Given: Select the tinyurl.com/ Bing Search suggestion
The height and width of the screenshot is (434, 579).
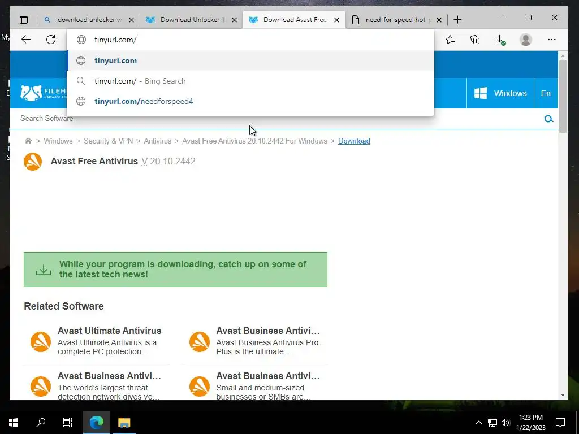Looking at the screenshot, I should click(x=251, y=81).
